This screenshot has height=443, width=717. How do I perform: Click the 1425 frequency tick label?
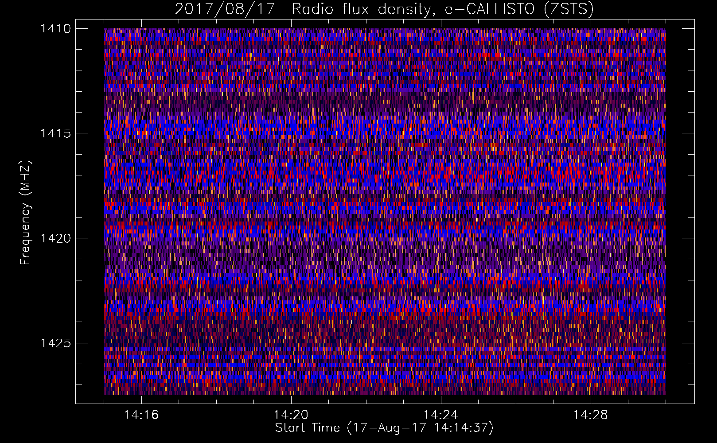coord(55,343)
